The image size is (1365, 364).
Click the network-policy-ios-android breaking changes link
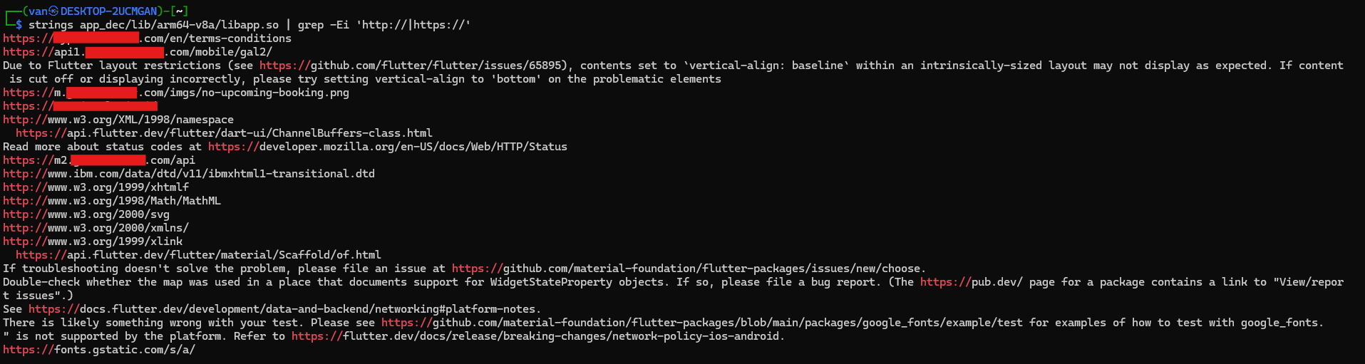(536, 336)
